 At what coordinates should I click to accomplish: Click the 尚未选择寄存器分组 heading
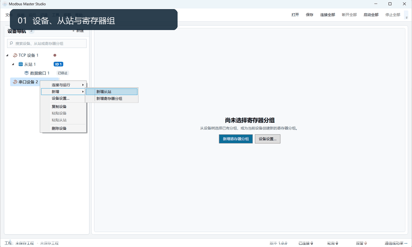pos(250,120)
